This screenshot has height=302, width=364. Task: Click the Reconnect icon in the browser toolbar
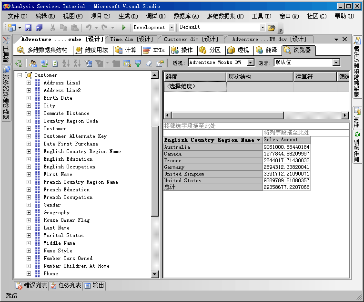[19, 63]
